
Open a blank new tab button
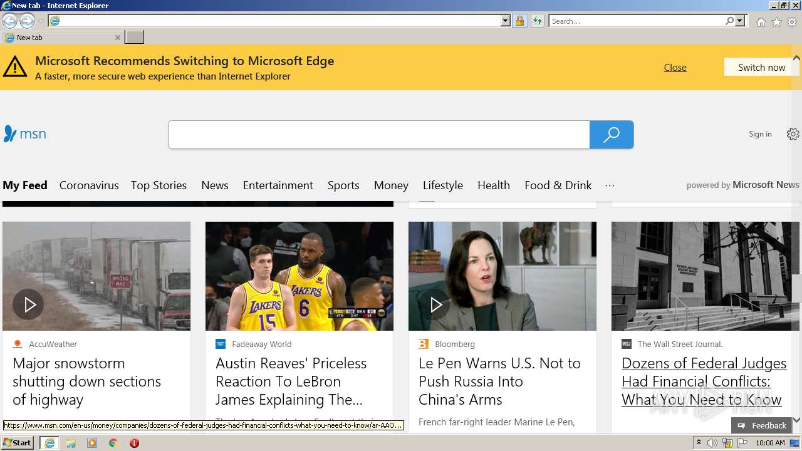[134, 38]
